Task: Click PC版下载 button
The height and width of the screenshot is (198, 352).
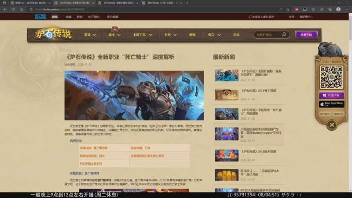Action: coord(332,95)
